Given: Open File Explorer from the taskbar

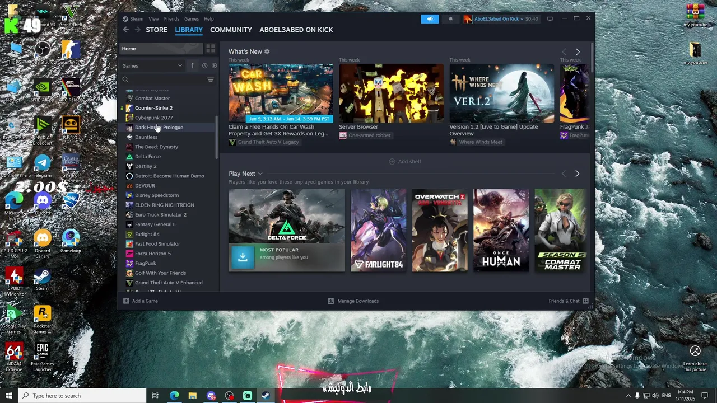Looking at the screenshot, I should [192, 396].
